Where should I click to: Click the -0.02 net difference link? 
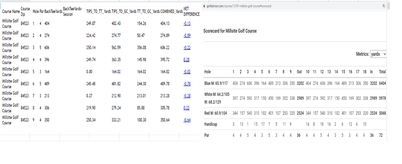coord(187,72)
